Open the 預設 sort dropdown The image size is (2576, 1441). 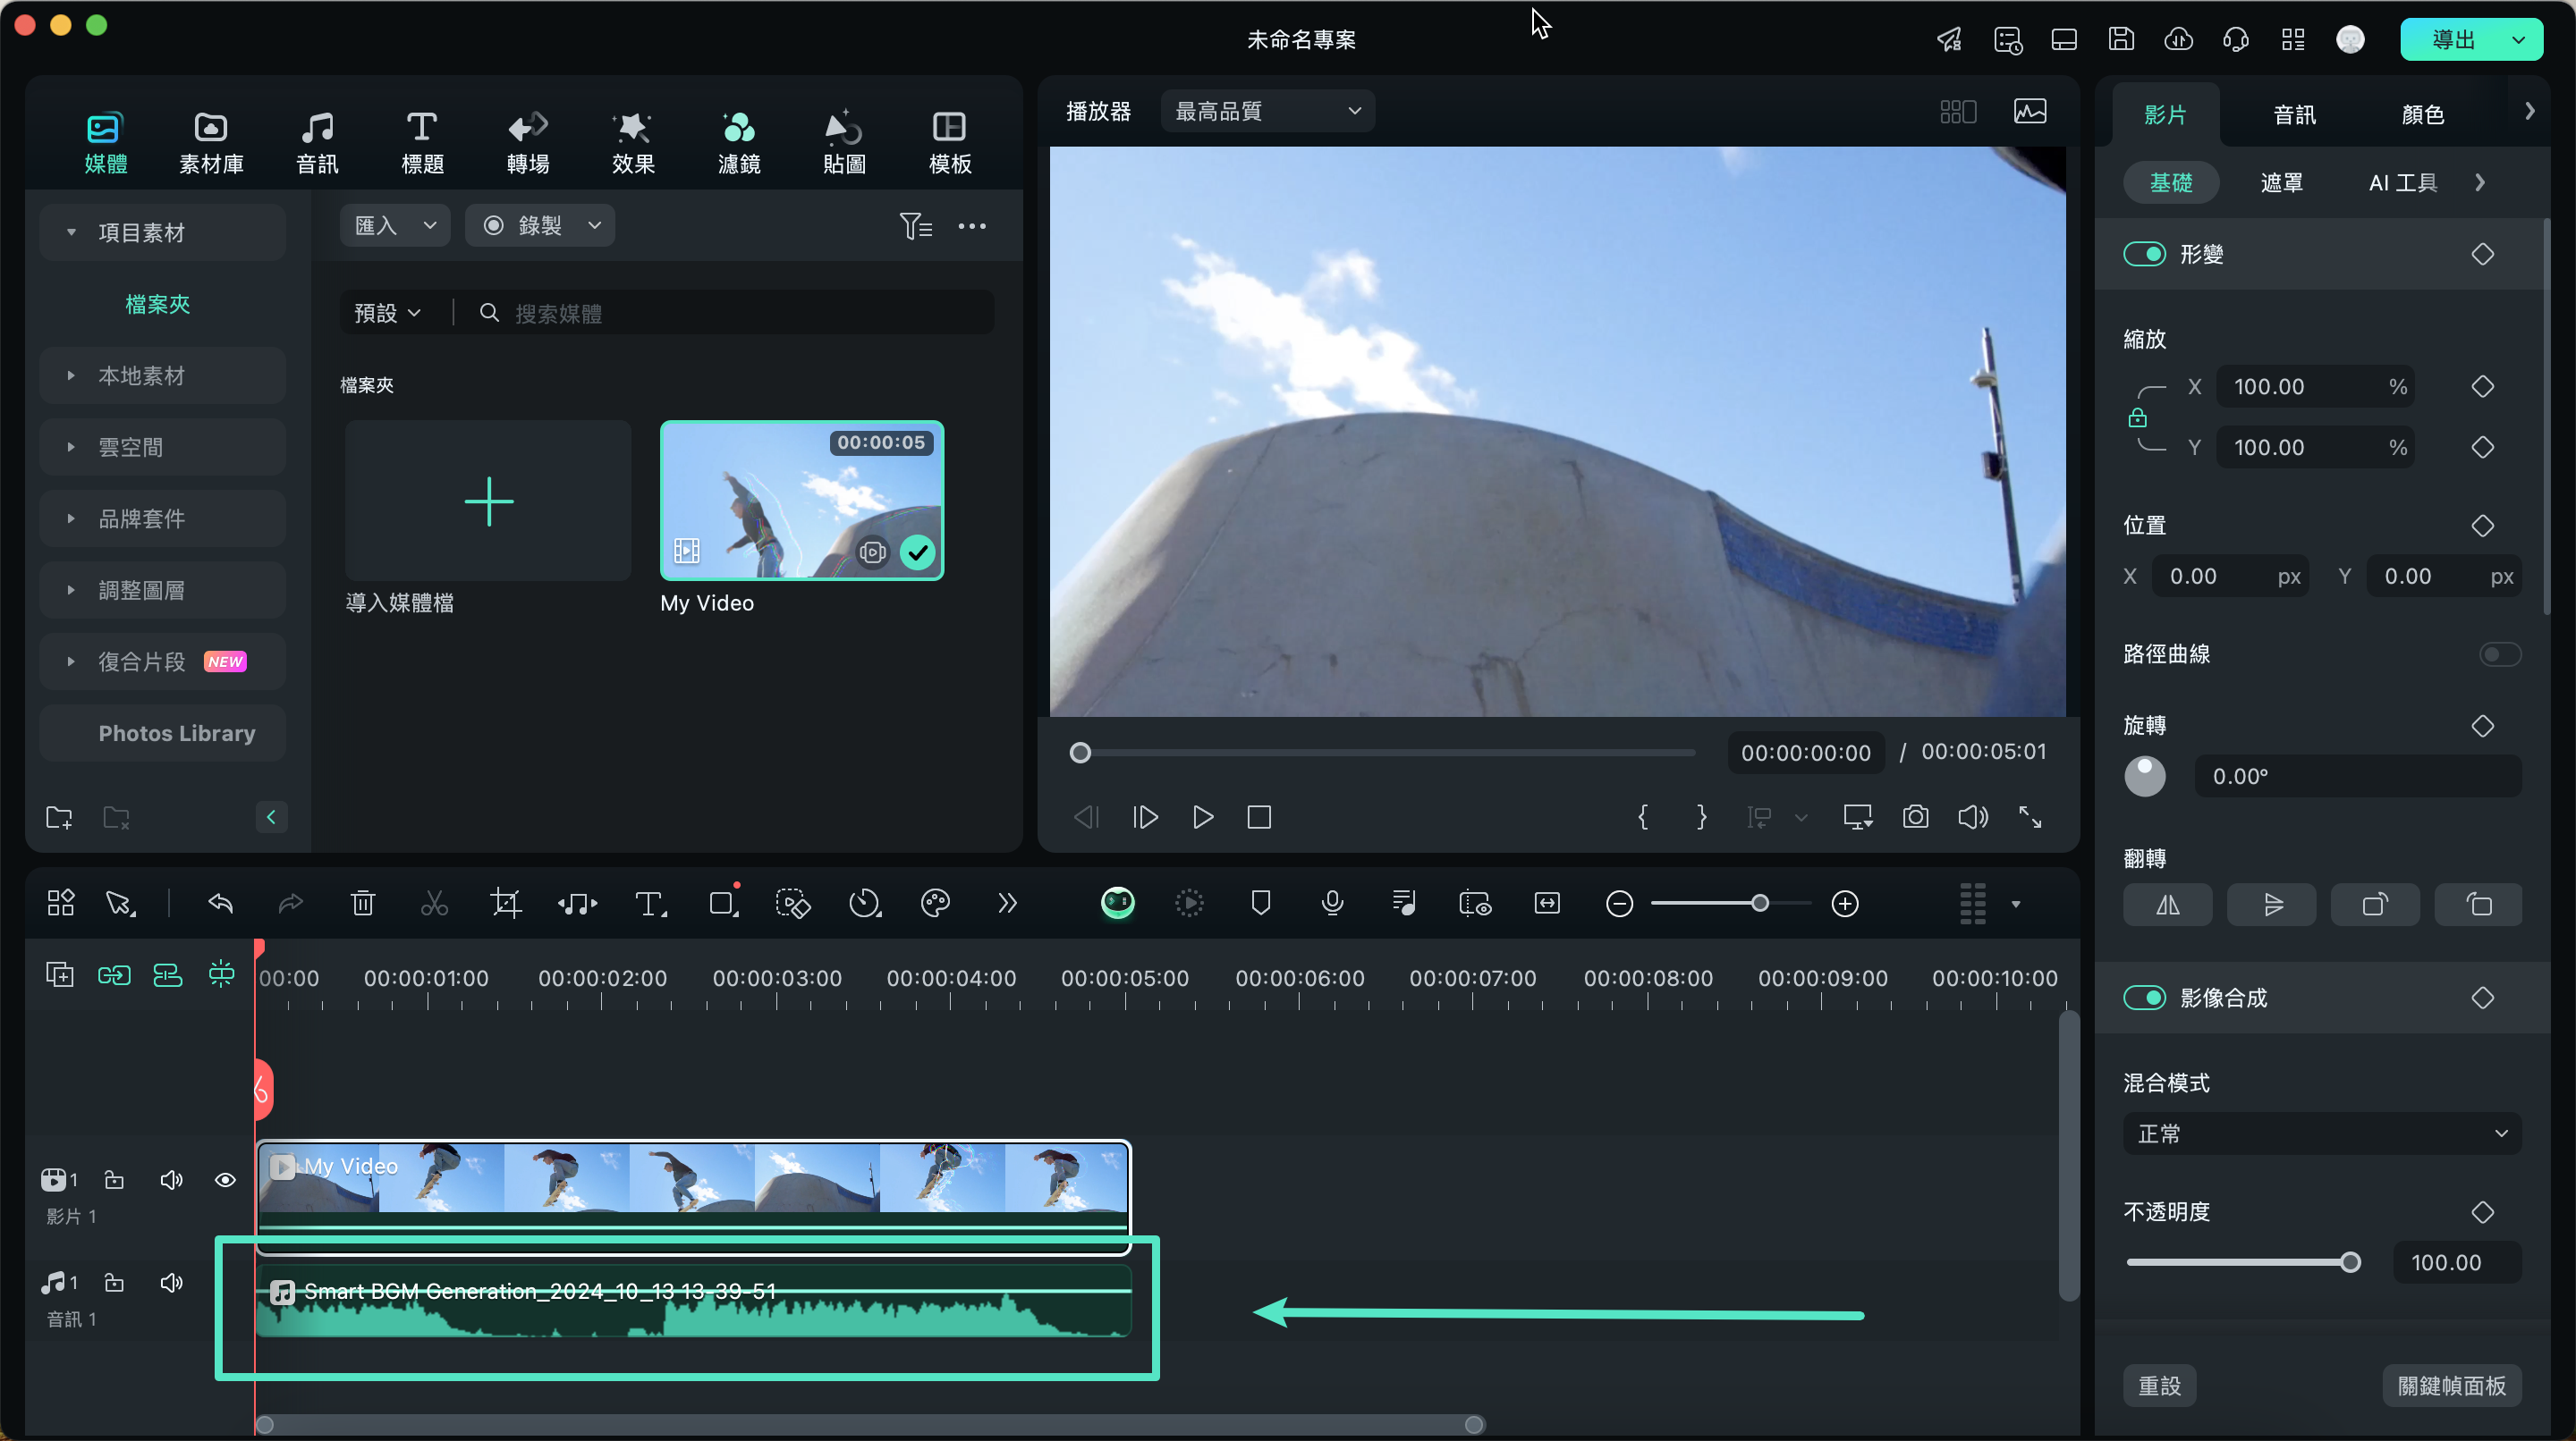[388, 314]
